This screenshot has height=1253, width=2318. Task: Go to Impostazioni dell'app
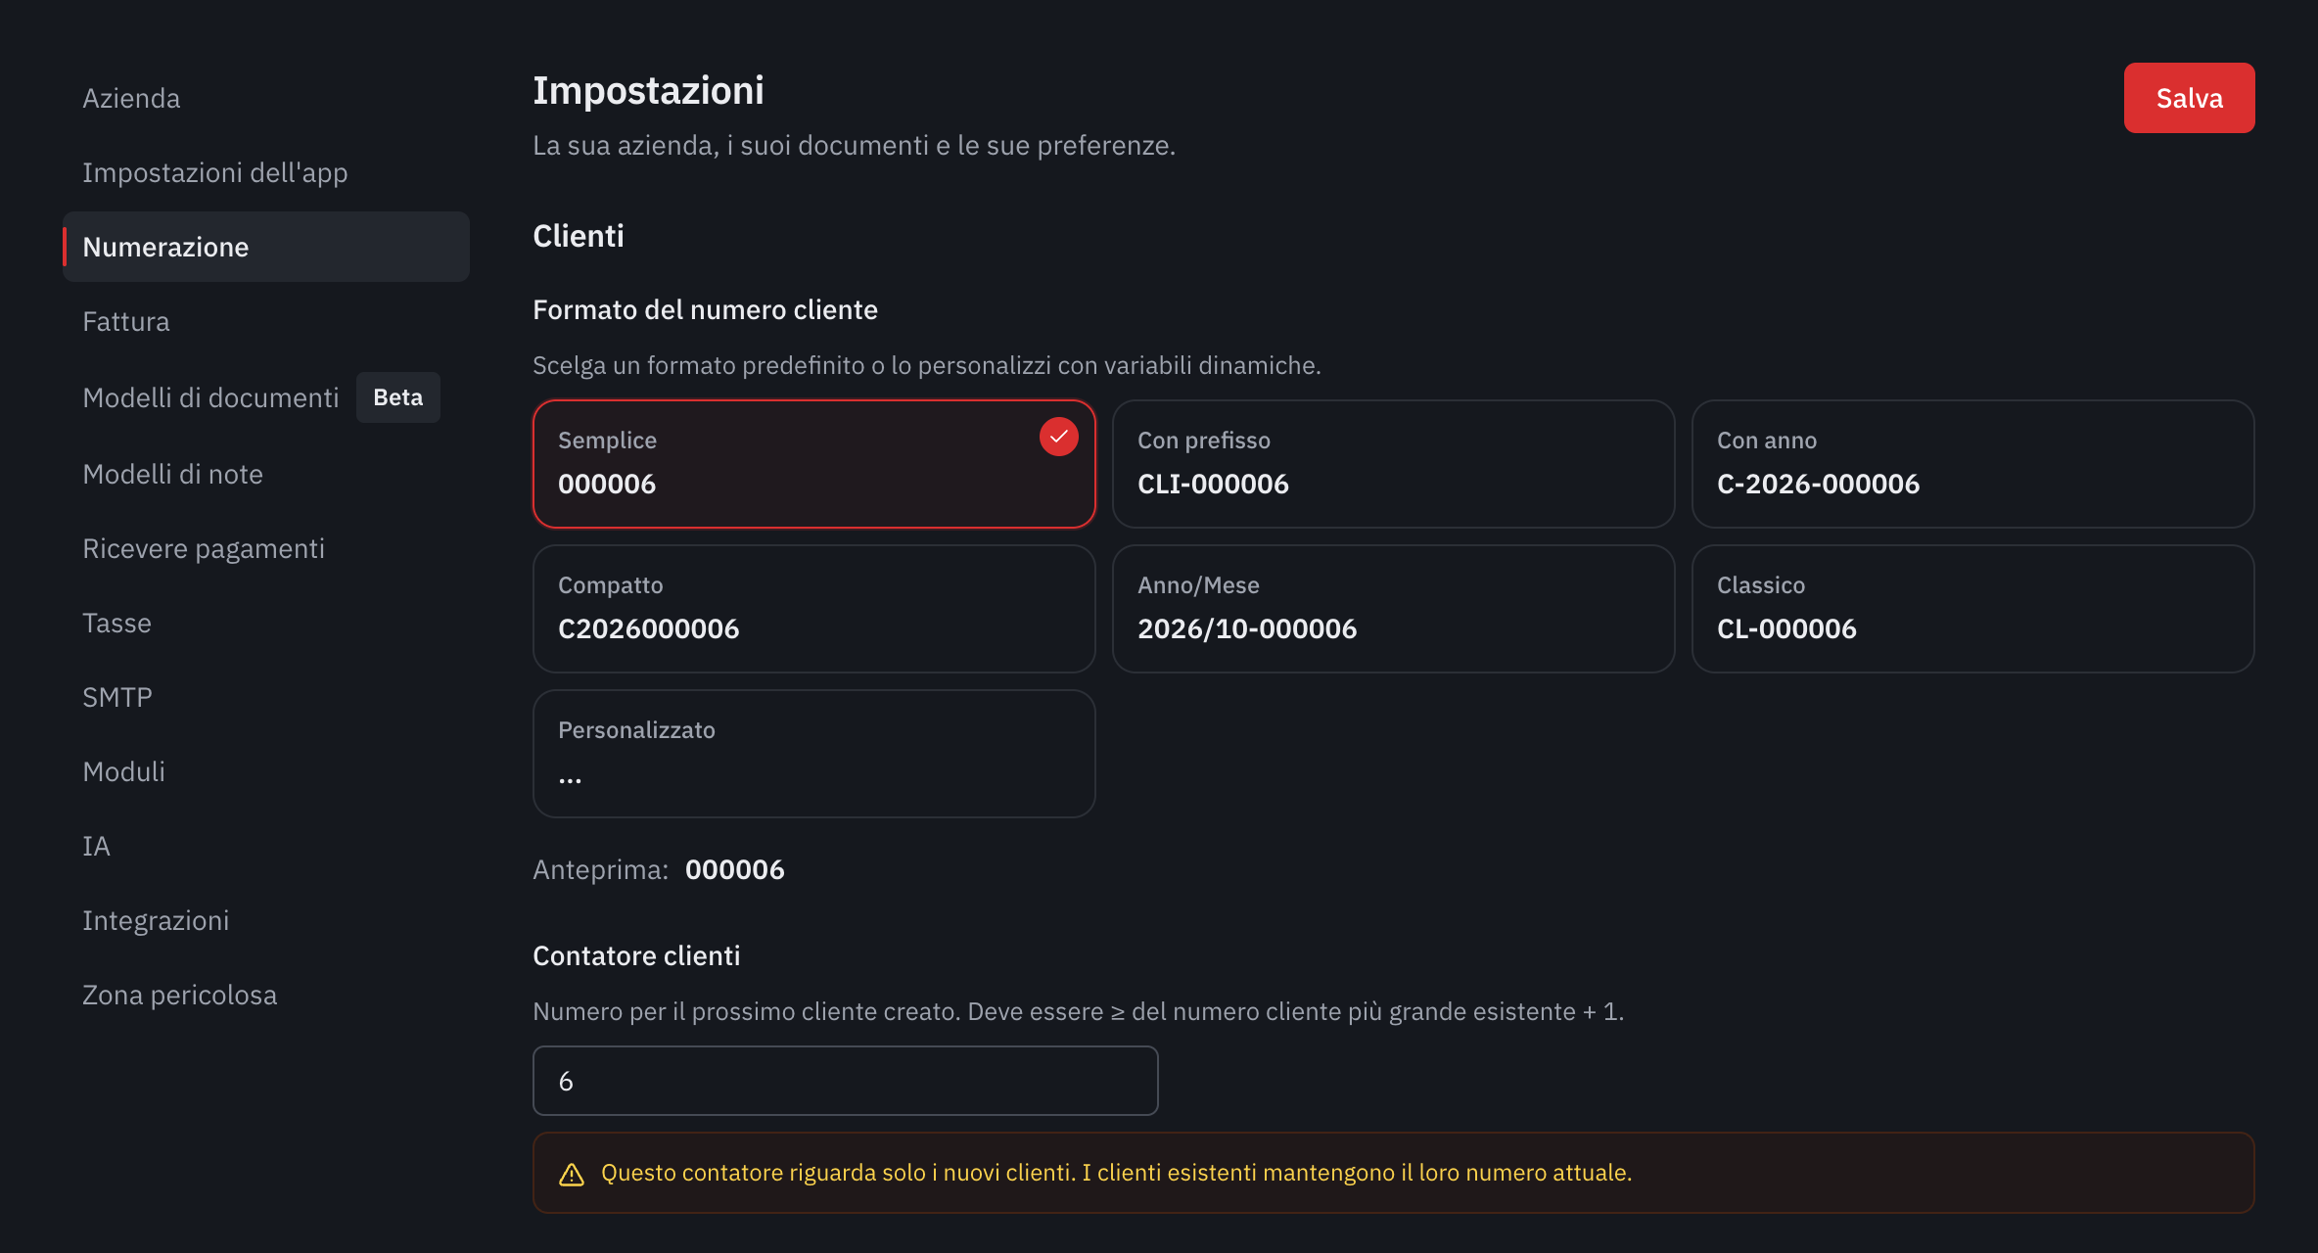point(266,172)
